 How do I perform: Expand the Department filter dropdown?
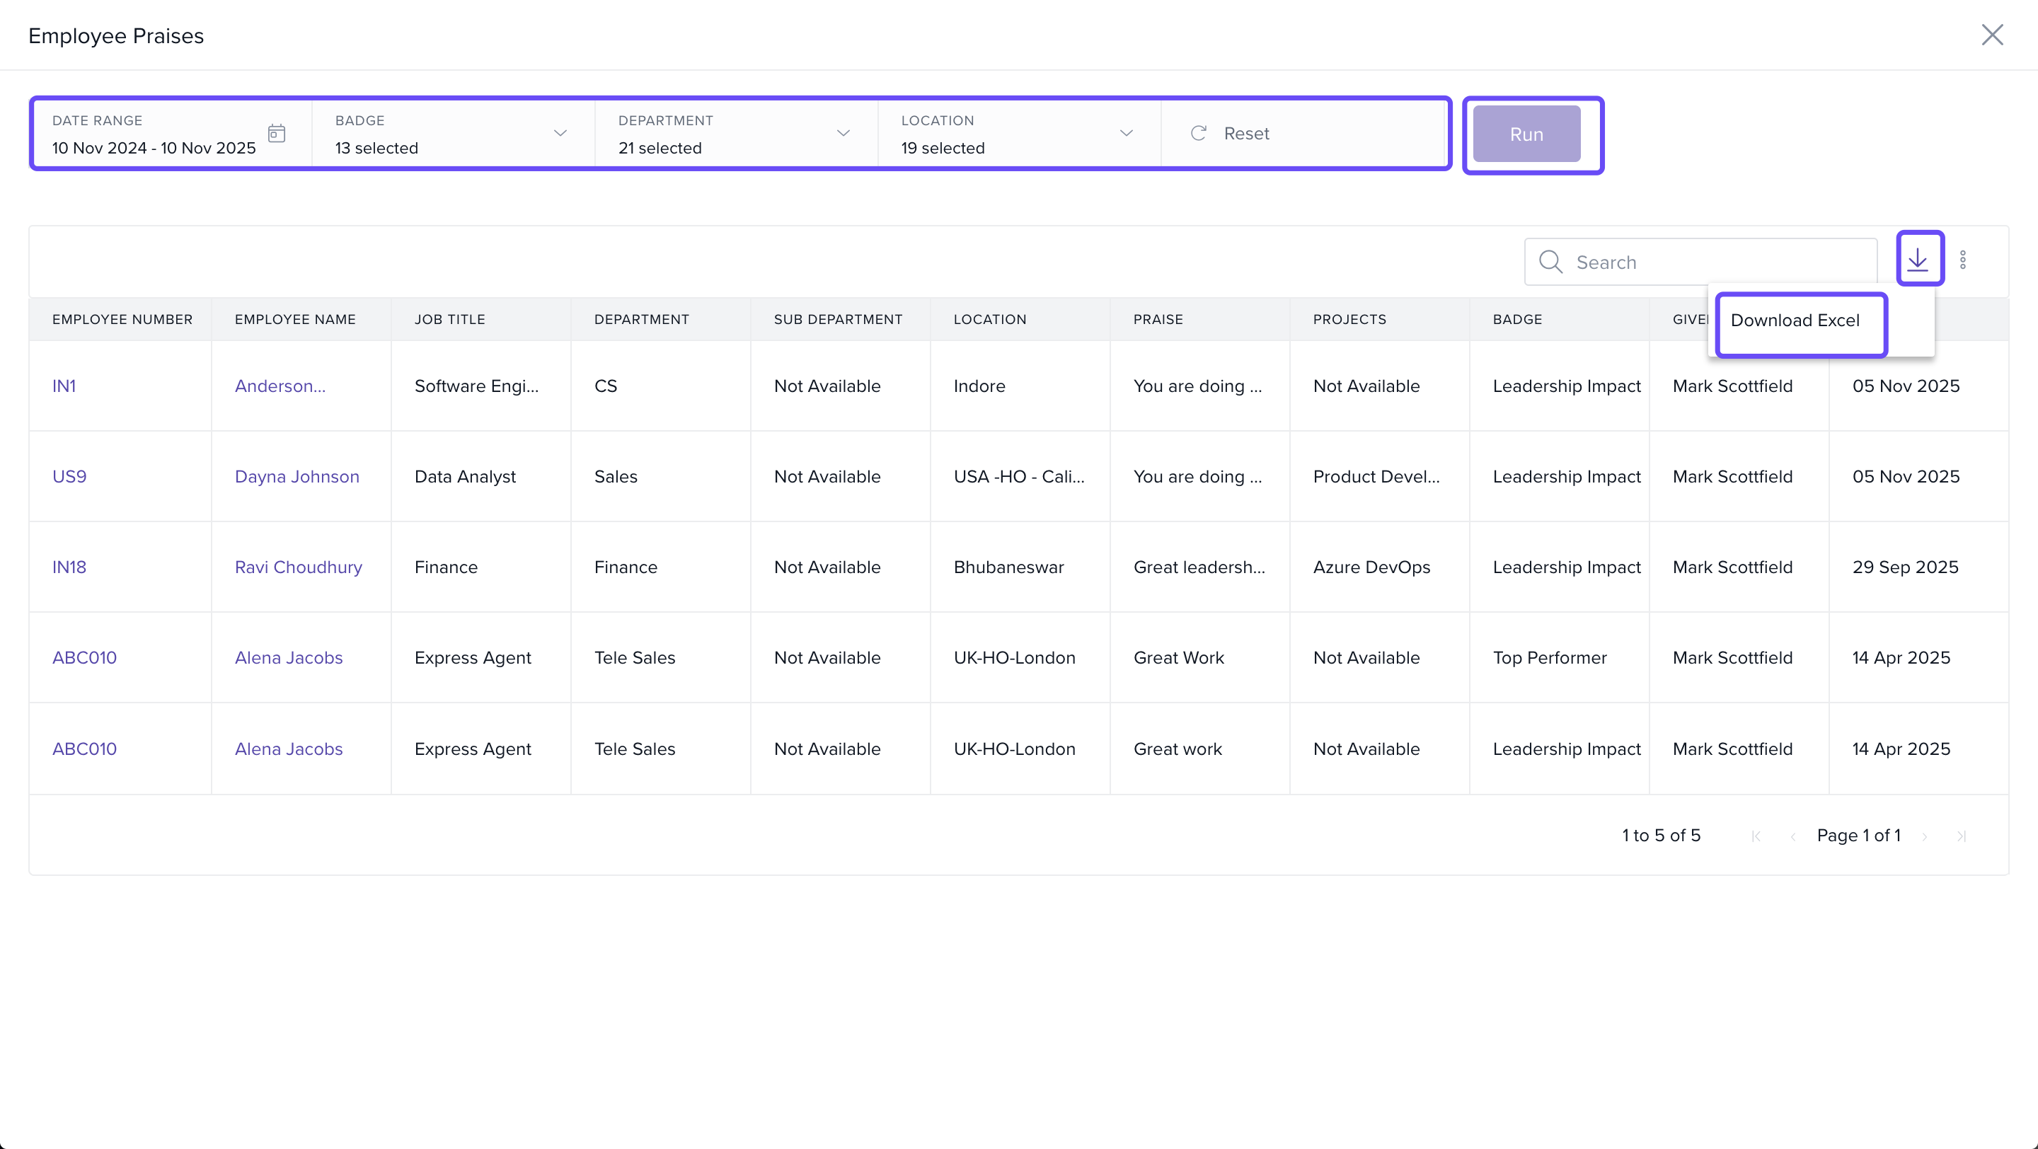(844, 133)
